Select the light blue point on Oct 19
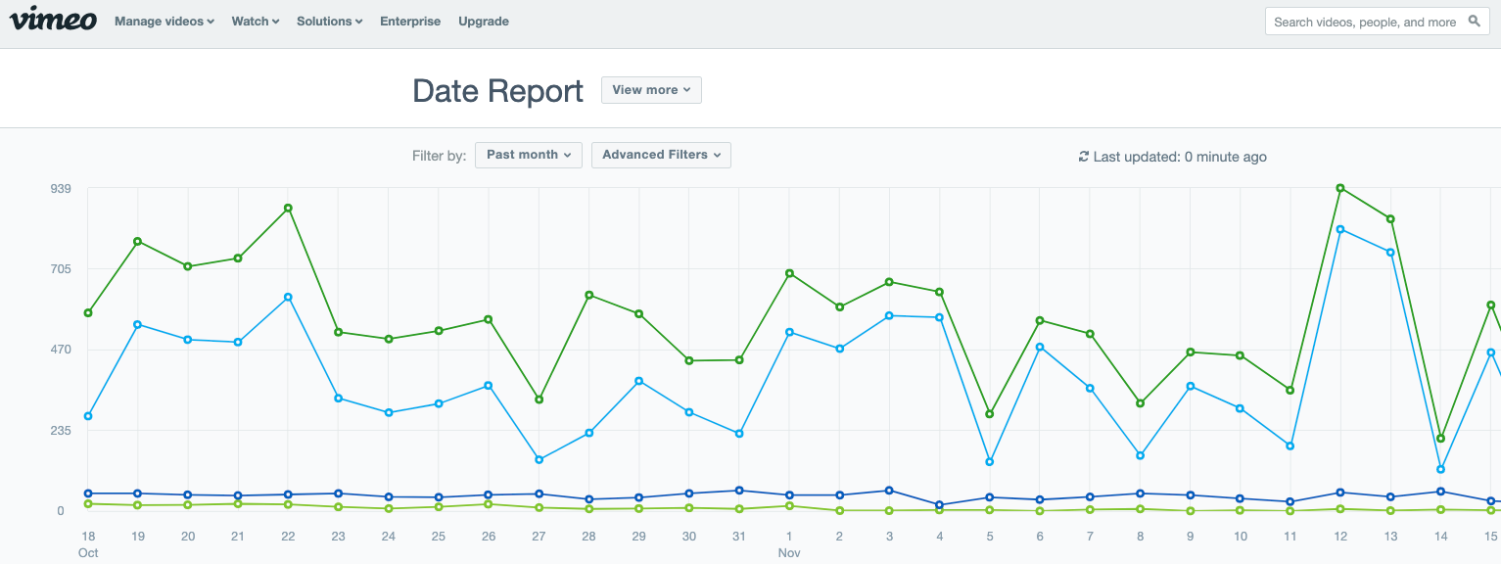This screenshot has height=564, width=1501. [x=138, y=324]
